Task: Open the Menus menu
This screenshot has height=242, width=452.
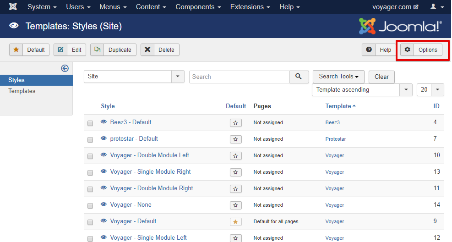Action: coord(113,6)
